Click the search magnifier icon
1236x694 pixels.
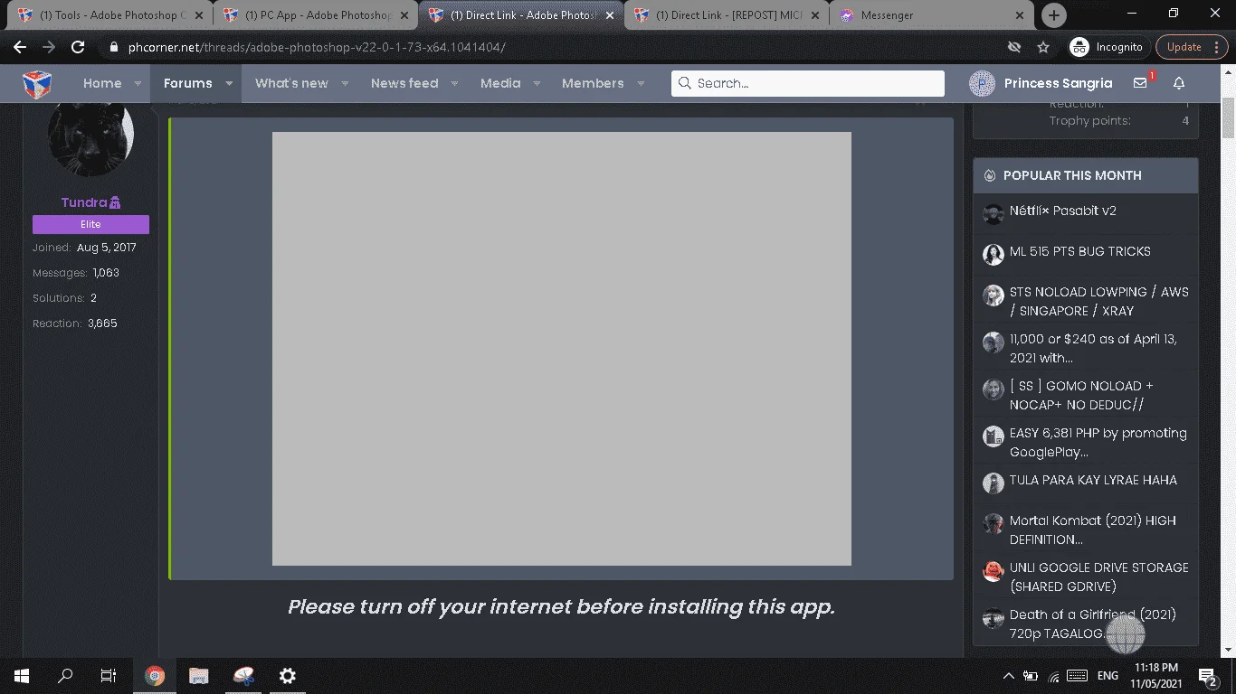(x=685, y=83)
